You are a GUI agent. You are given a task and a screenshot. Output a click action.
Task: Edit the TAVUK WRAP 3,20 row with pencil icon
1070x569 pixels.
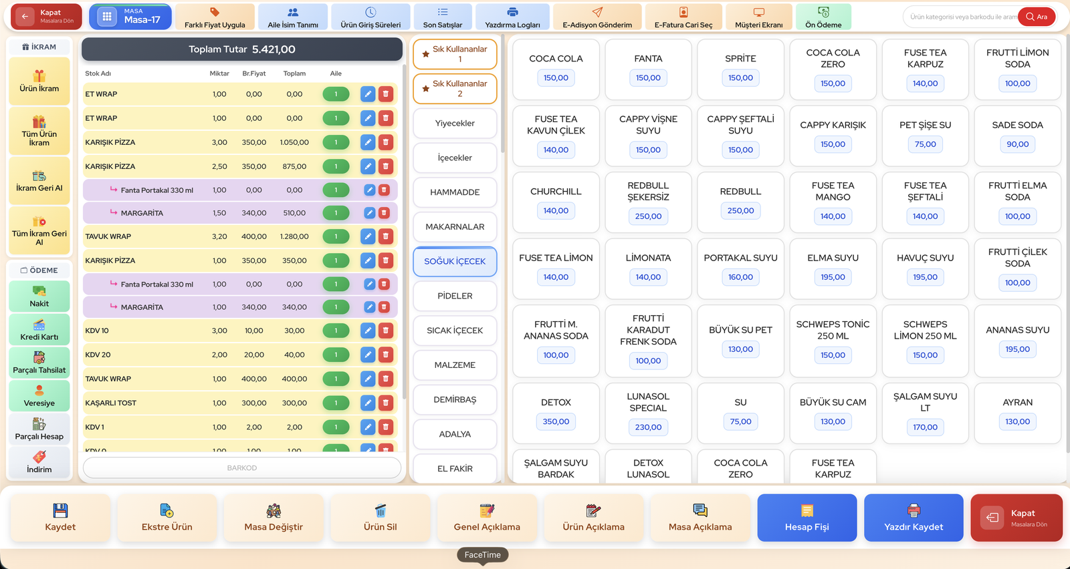point(368,236)
